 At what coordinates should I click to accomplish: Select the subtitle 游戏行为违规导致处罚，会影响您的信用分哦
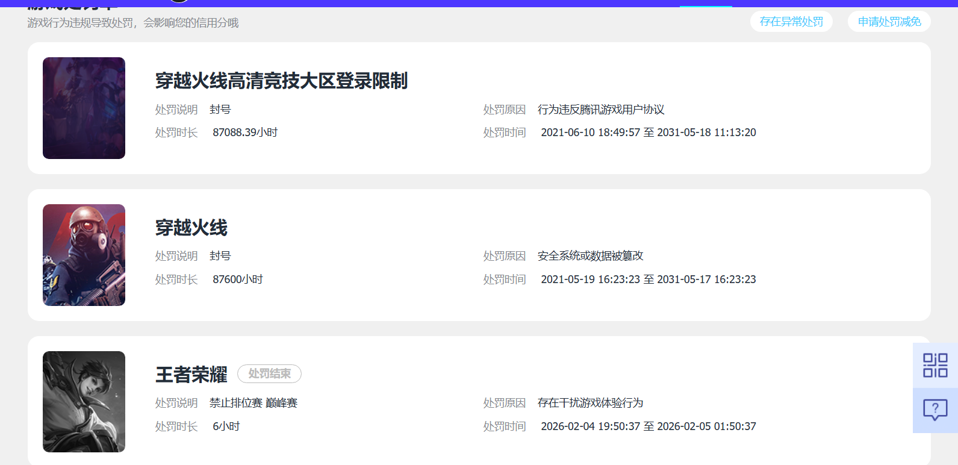133,23
